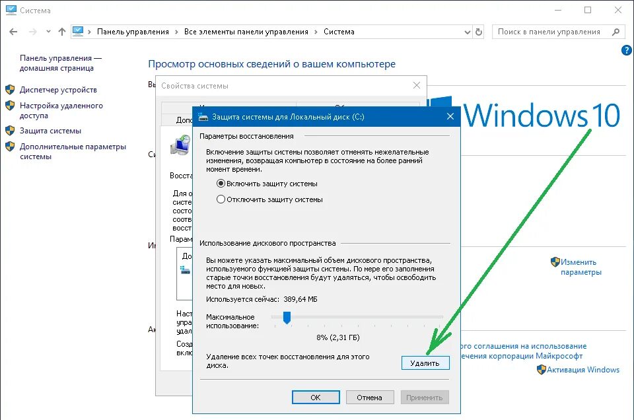Screen dimensions: 634x420
Task: Click the Система breadcrumb segment
Action: click(x=339, y=32)
